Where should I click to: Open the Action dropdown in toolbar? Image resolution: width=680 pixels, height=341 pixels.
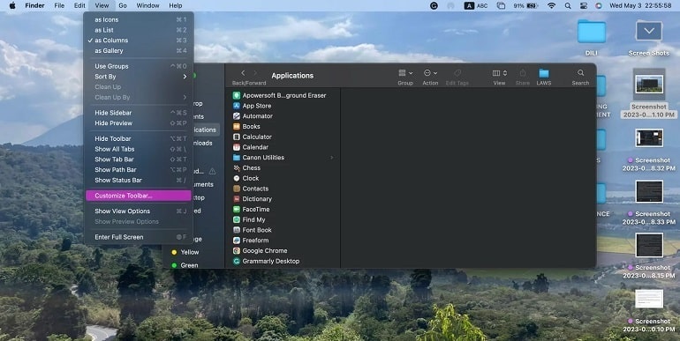430,73
